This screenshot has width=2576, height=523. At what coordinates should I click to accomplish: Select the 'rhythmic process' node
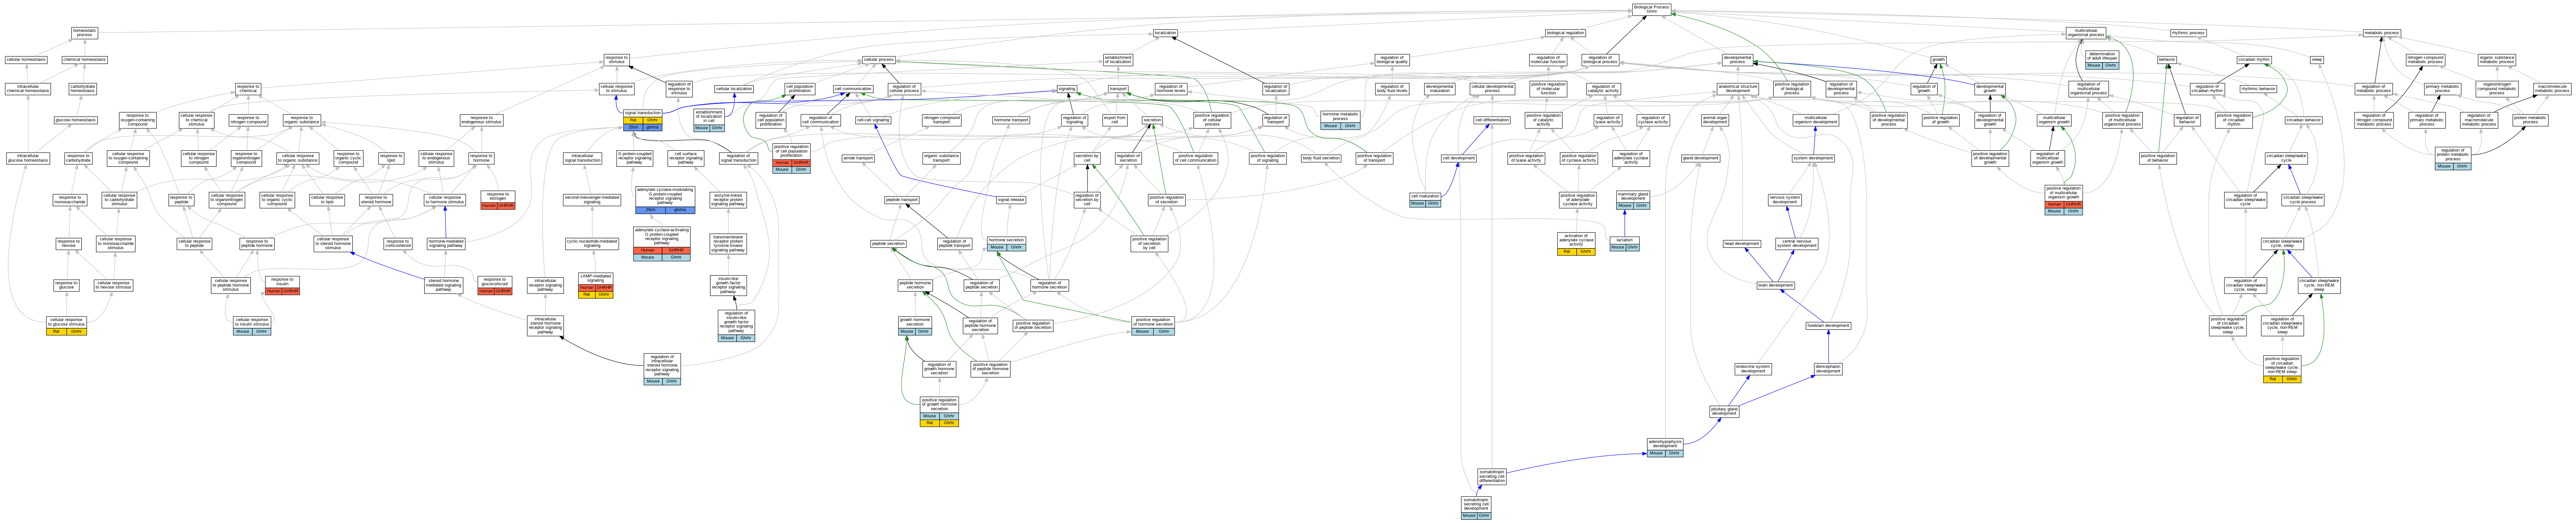2188,33
